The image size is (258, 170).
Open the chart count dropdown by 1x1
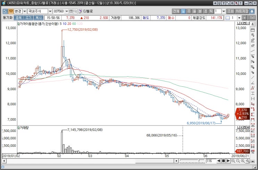pos(239,18)
